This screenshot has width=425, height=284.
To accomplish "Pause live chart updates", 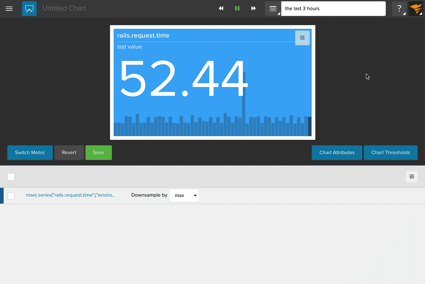I will pos(237,8).
